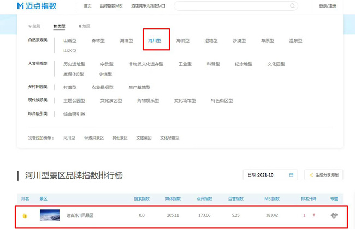Switch to the 地区 filter tab
The height and width of the screenshot is (229, 355).
(84, 26)
